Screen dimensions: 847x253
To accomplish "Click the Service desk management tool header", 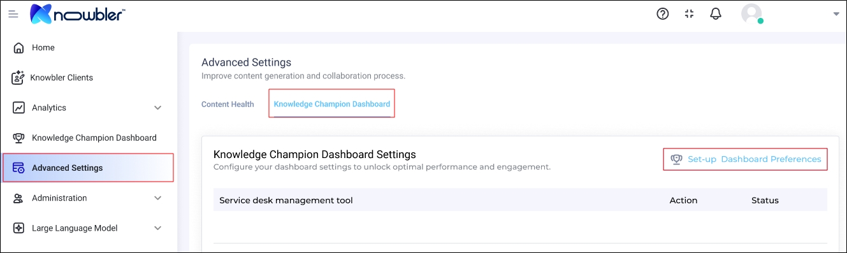I will 286,200.
